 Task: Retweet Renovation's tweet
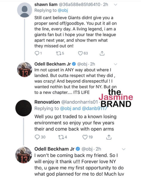[62, 137]
